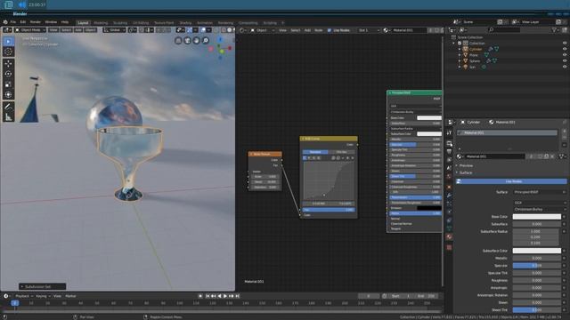The width and height of the screenshot is (570, 320).
Task: Select the Move tool
Action: pyautogui.click(x=8, y=64)
